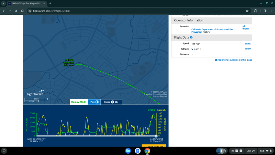Screen dimensions: 275x155
Task: Open the Speed graph link
Action: click(248, 43)
